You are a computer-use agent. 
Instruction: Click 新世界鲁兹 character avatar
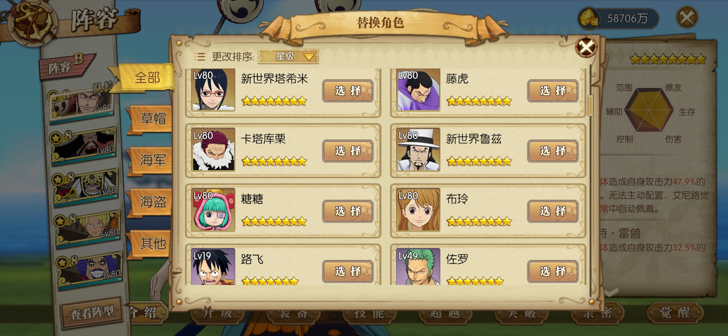pos(418,149)
